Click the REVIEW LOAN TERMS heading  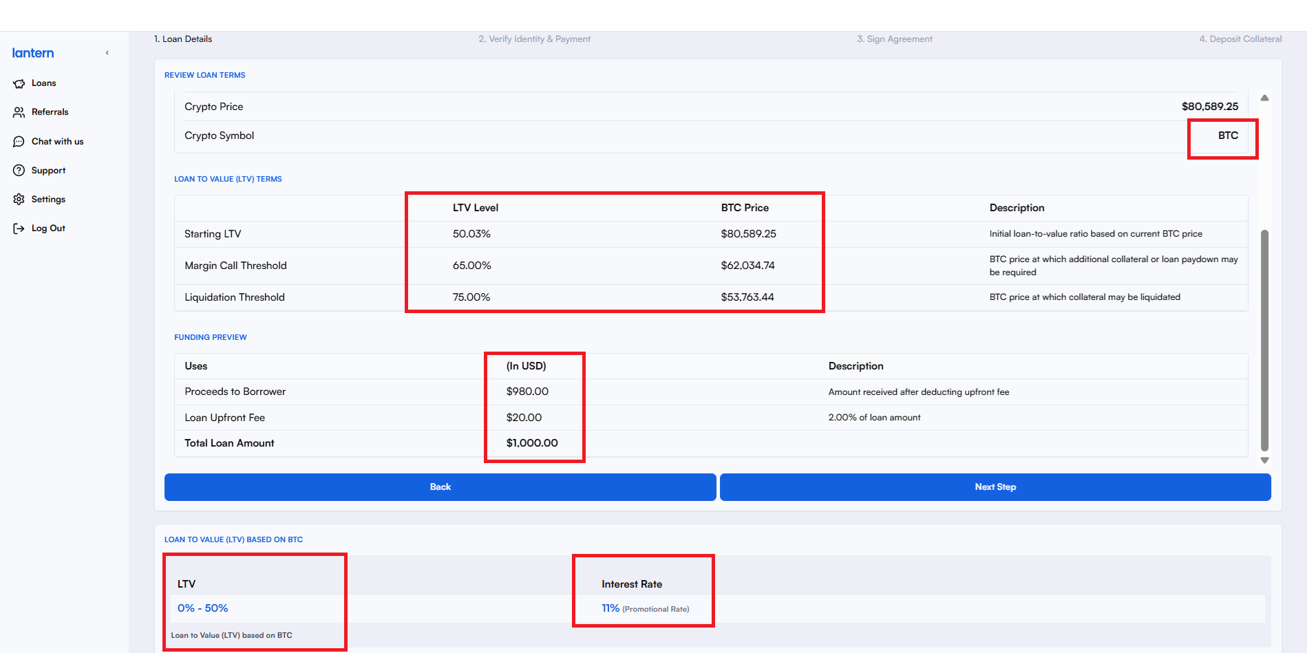pos(204,75)
